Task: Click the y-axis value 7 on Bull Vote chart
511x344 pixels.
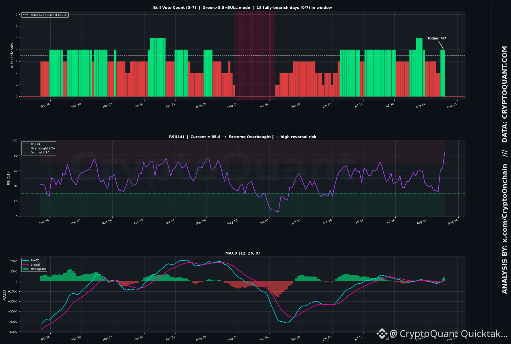Action: click(x=17, y=15)
